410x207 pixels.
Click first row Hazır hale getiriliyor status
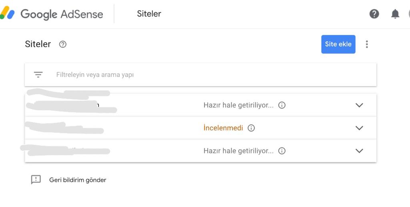(239, 105)
